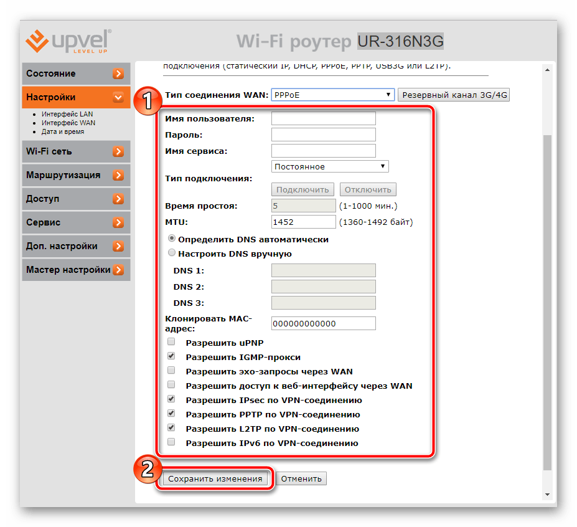Click the DNS 2 field
This screenshot has height=527, width=577.
coord(324,287)
